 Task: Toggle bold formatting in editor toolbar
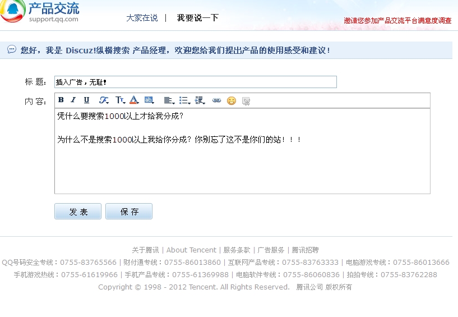[61, 100]
